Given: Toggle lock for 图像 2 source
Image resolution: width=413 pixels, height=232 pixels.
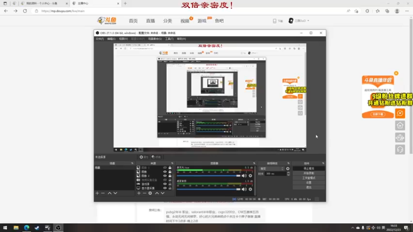Looking at the screenshot, I should point(170,176).
